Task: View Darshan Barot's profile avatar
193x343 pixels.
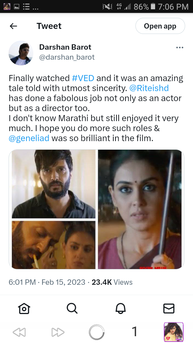Action: 21,53
